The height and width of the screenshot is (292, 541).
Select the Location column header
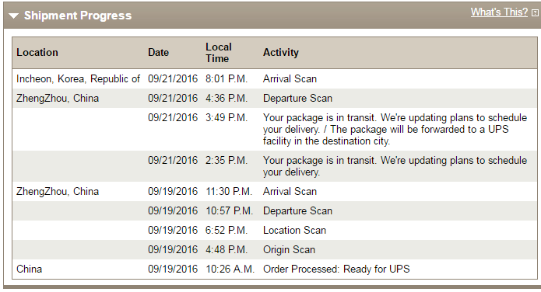(x=37, y=52)
